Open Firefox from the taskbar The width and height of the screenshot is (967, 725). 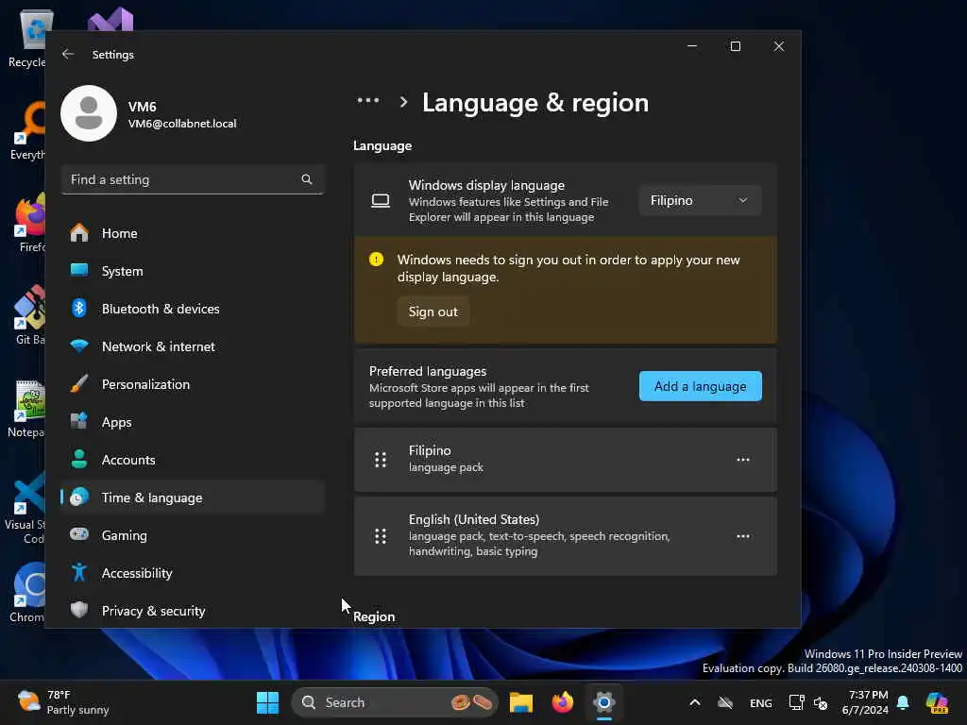(563, 702)
